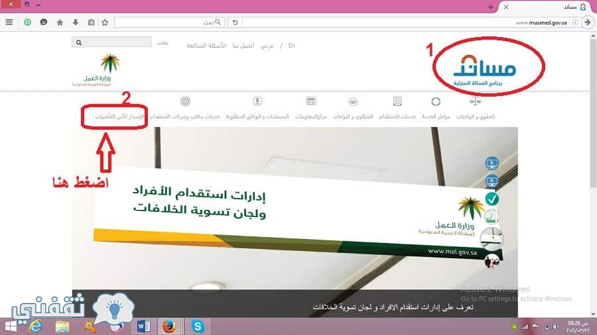Launch Internet Explorer from taskbar
Viewport: 597px width, 335px height.
pos(35,326)
